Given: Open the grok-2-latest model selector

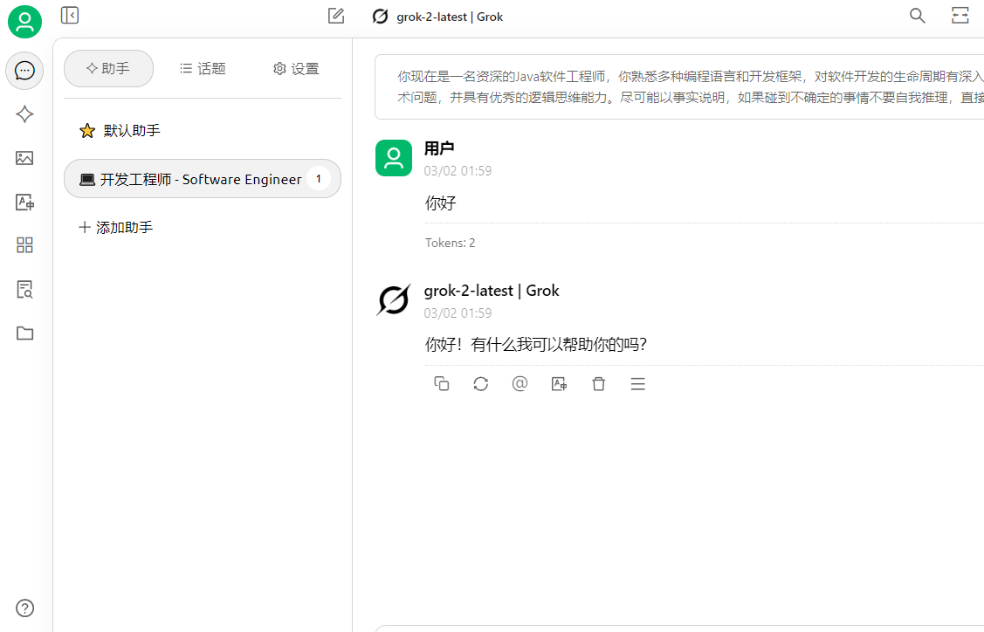Looking at the screenshot, I should [x=437, y=17].
